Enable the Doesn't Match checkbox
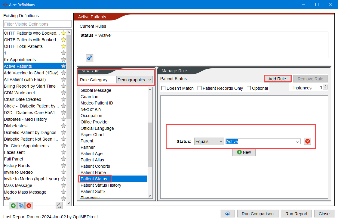 pos(164,88)
